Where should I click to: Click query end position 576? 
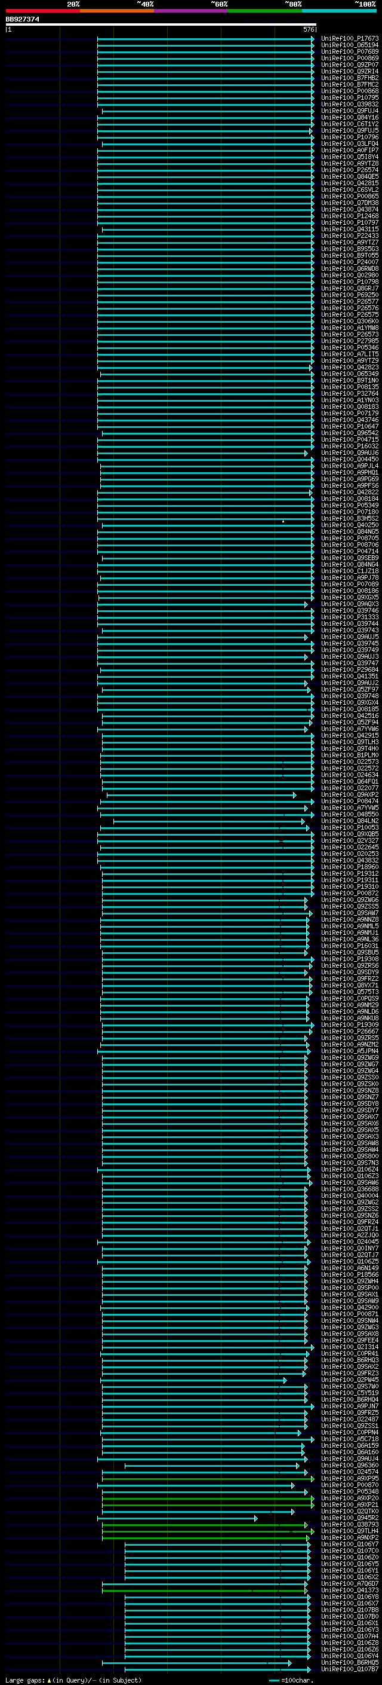tap(309, 29)
